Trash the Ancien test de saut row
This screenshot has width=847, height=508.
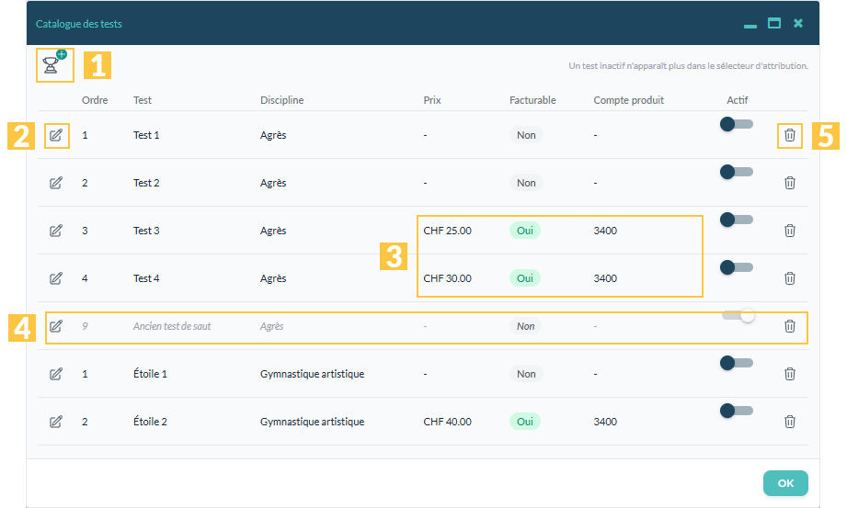(790, 326)
